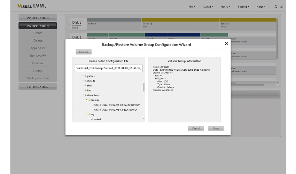Close the Backup/Restore wizard with the X
This screenshot has width=296, height=174.
[x=226, y=43]
